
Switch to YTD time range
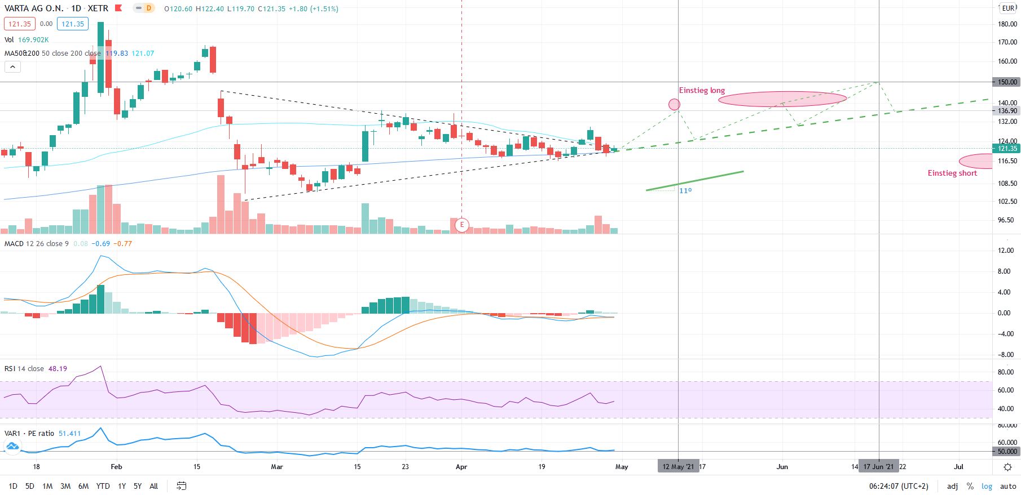click(x=103, y=486)
